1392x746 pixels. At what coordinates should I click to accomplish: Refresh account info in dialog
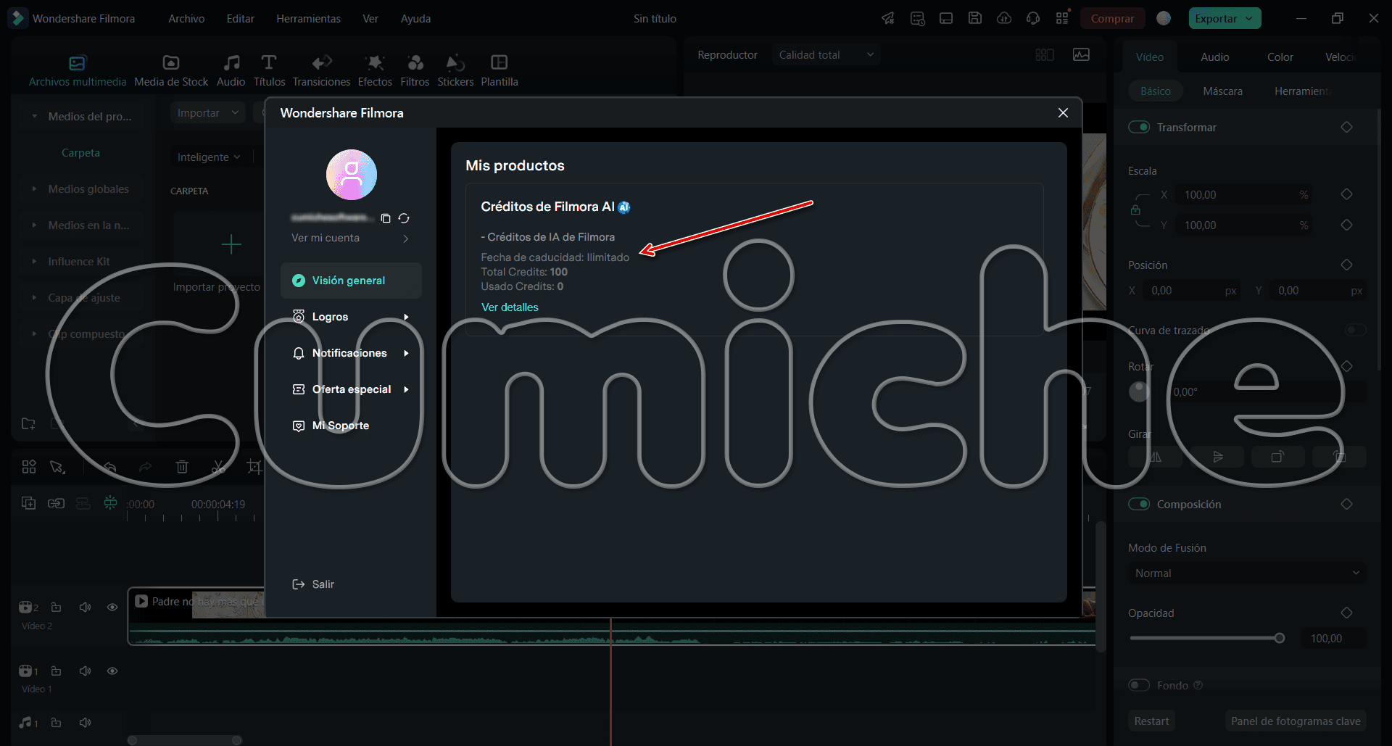404,218
